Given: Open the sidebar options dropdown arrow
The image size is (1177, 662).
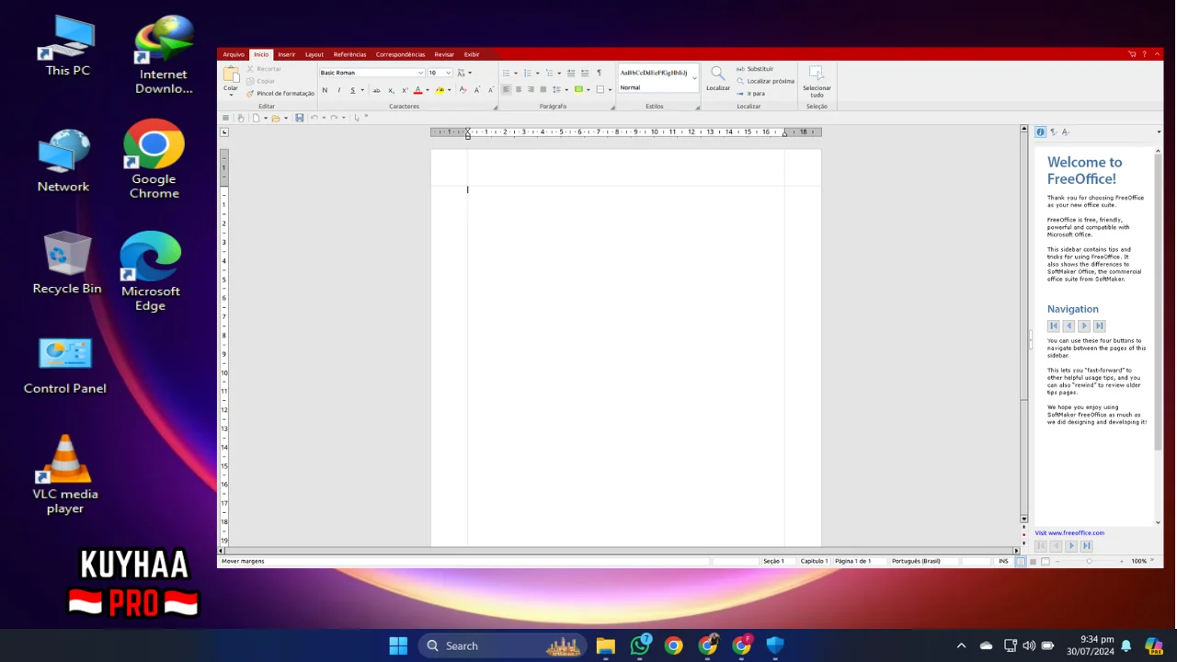Looking at the screenshot, I should click(1159, 132).
